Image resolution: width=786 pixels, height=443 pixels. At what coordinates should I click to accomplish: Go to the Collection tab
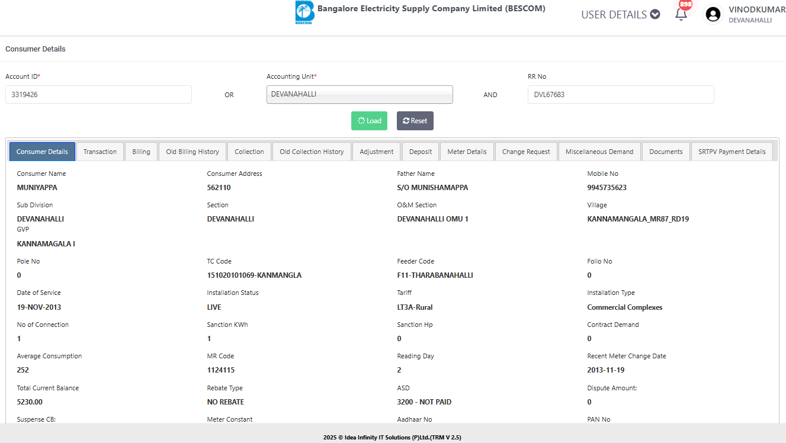(249, 152)
